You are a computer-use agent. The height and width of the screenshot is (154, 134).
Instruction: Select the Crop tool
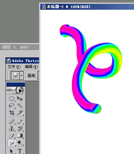pyautogui.click(x=12, y=113)
